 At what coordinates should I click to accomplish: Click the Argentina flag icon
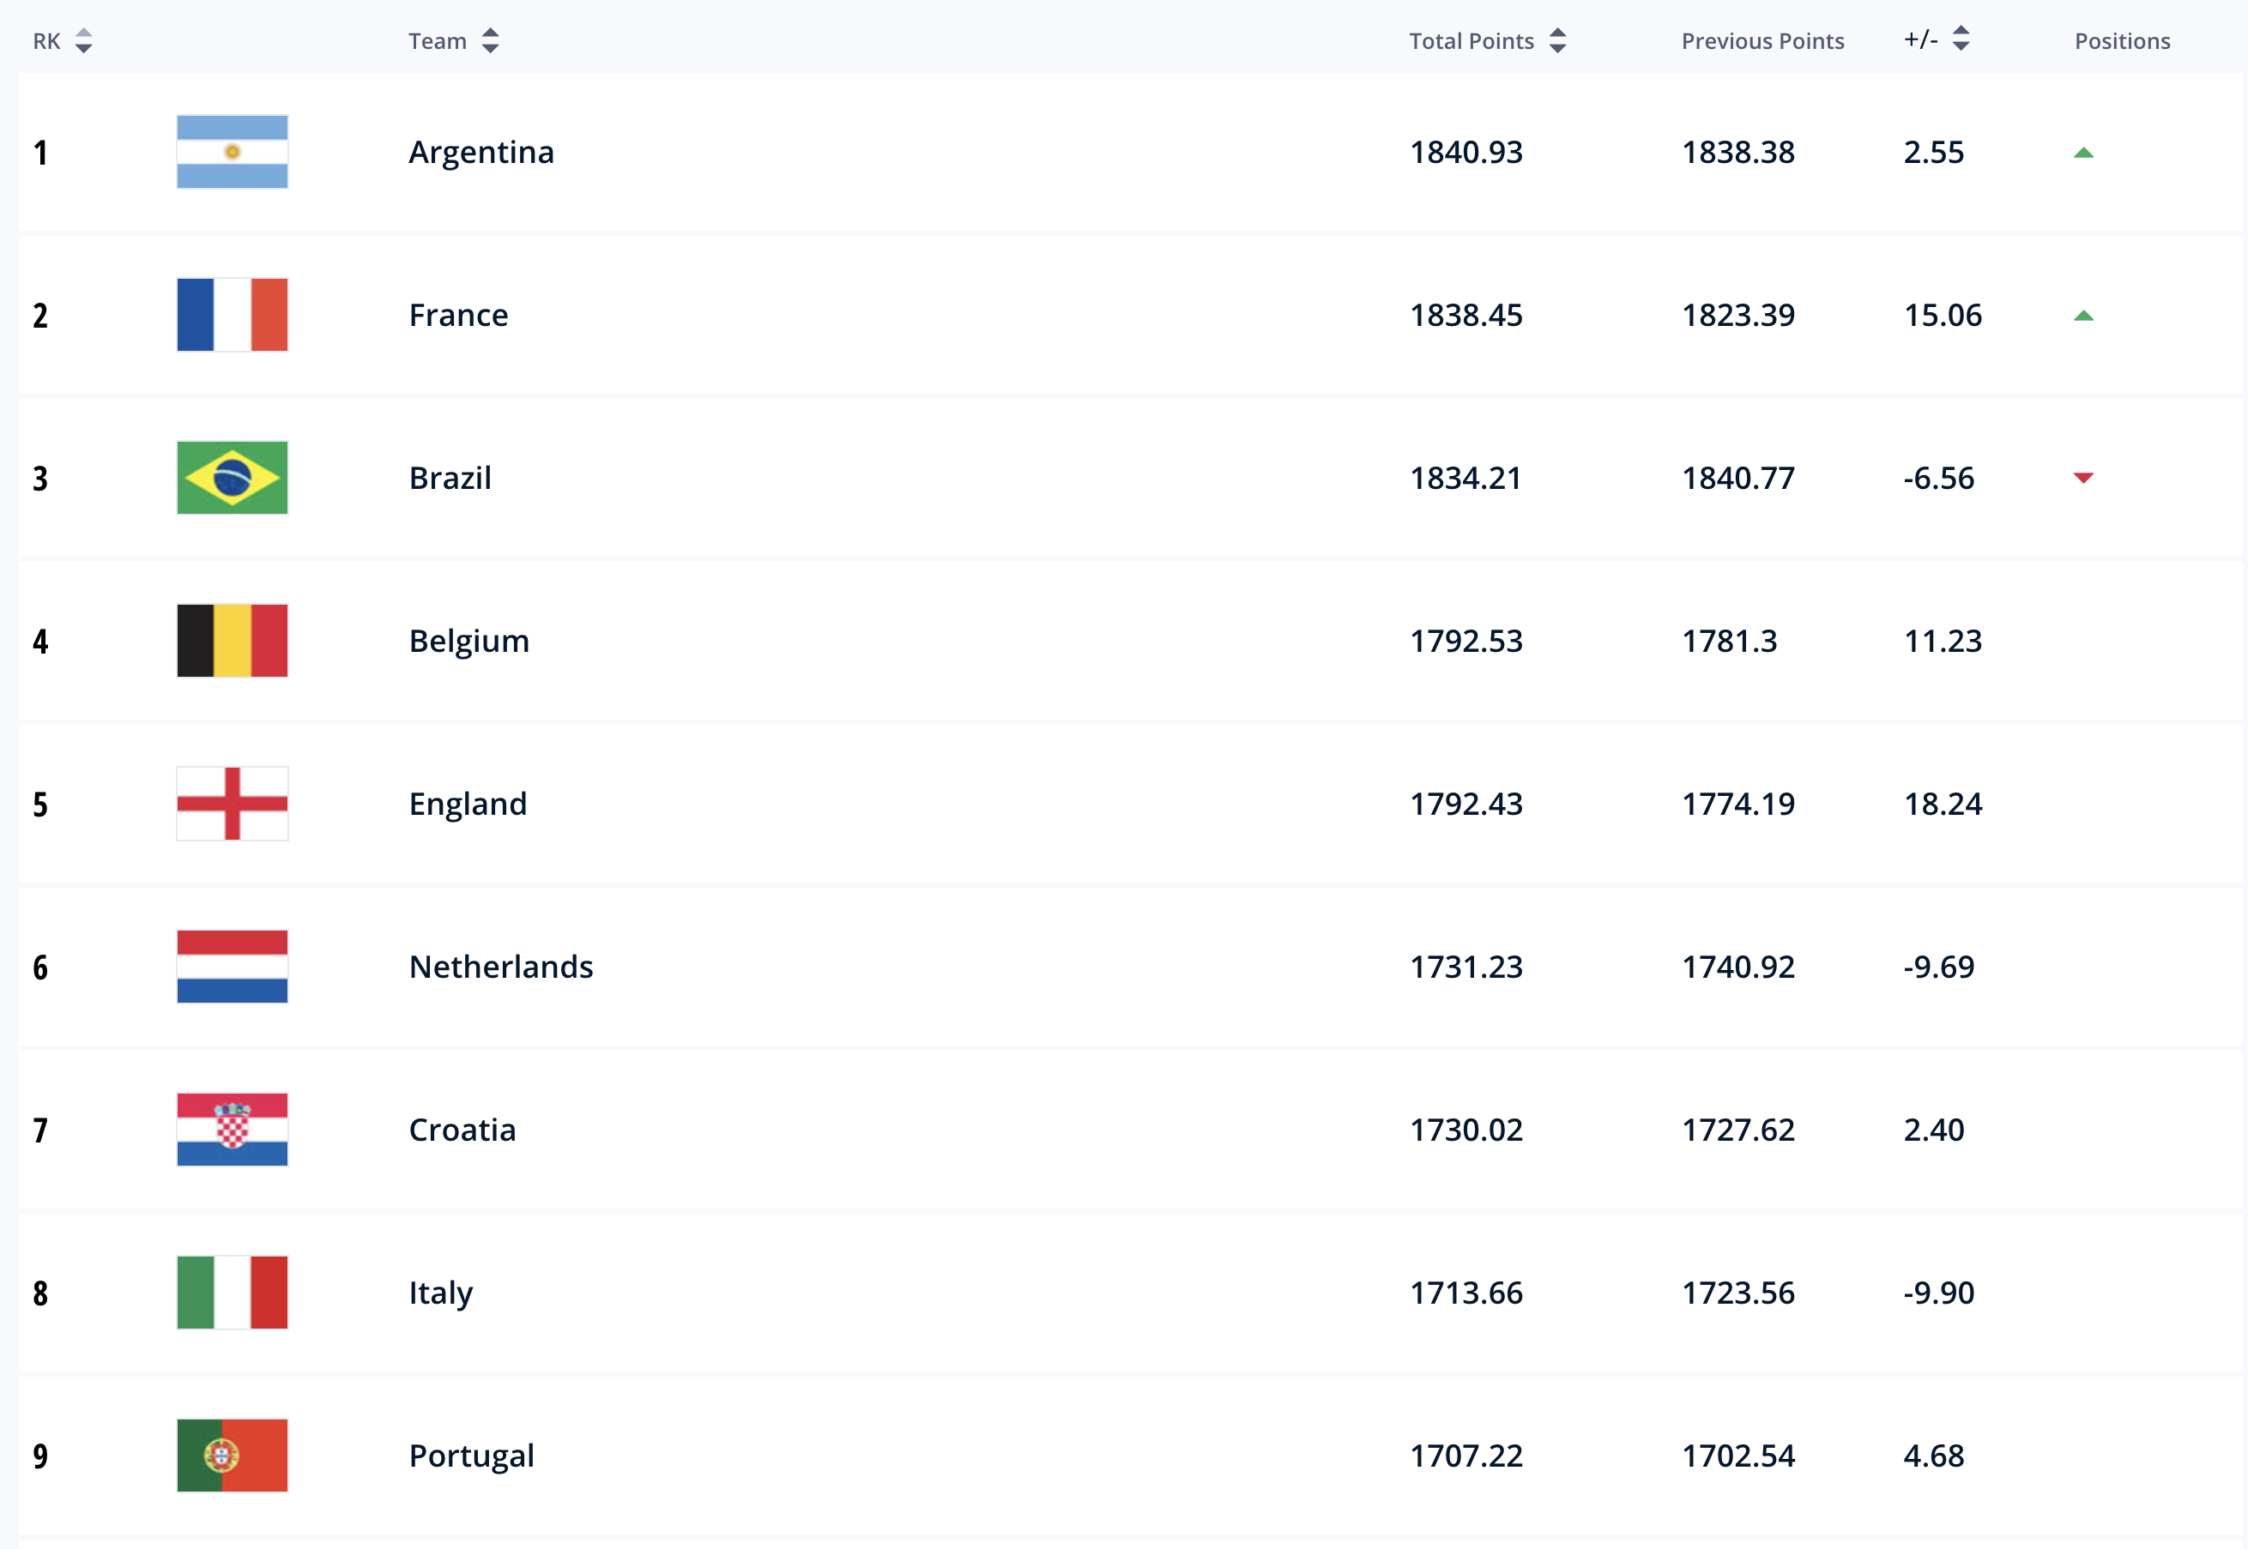(232, 152)
